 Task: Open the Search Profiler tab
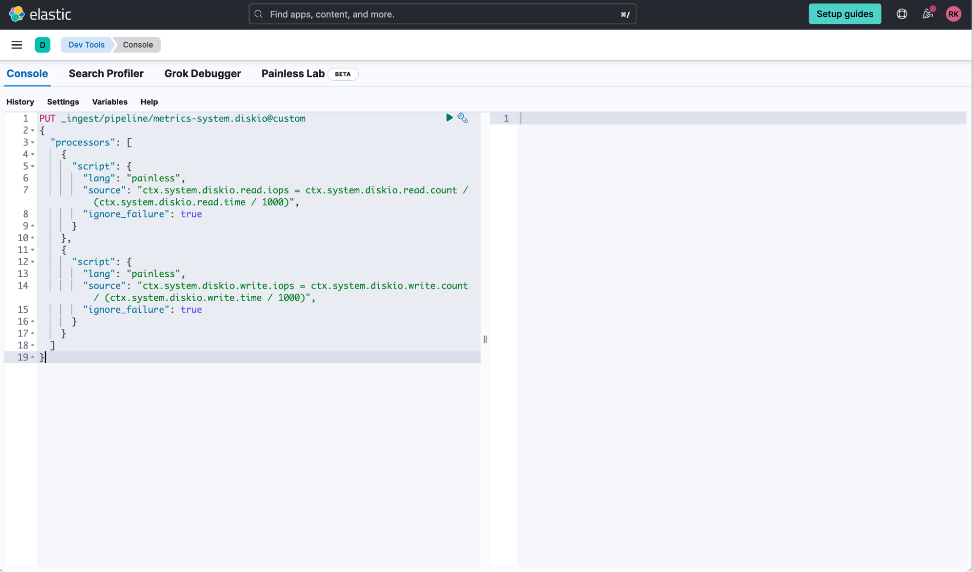[106, 73]
